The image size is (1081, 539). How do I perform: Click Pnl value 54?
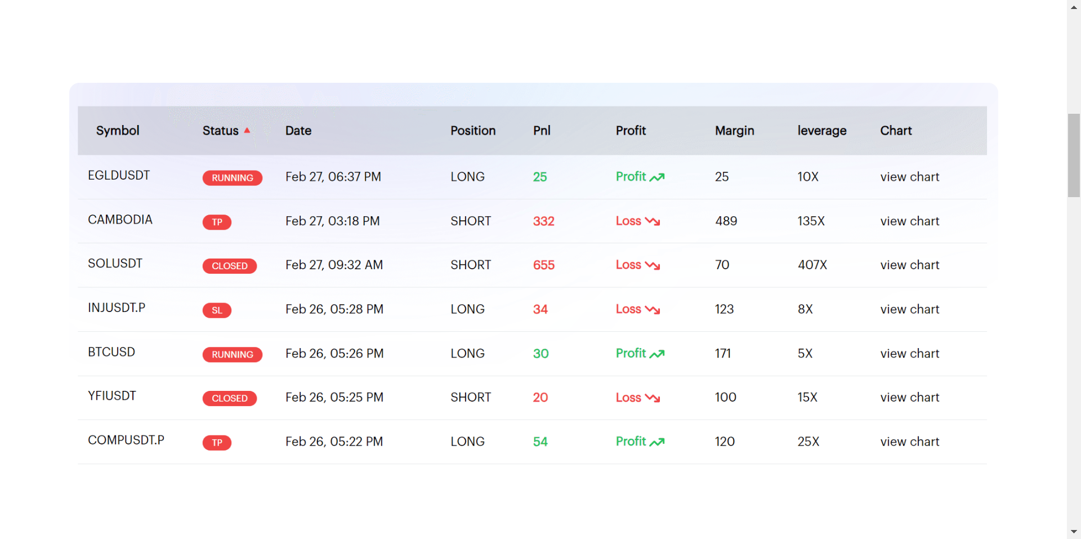coord(540,442)
